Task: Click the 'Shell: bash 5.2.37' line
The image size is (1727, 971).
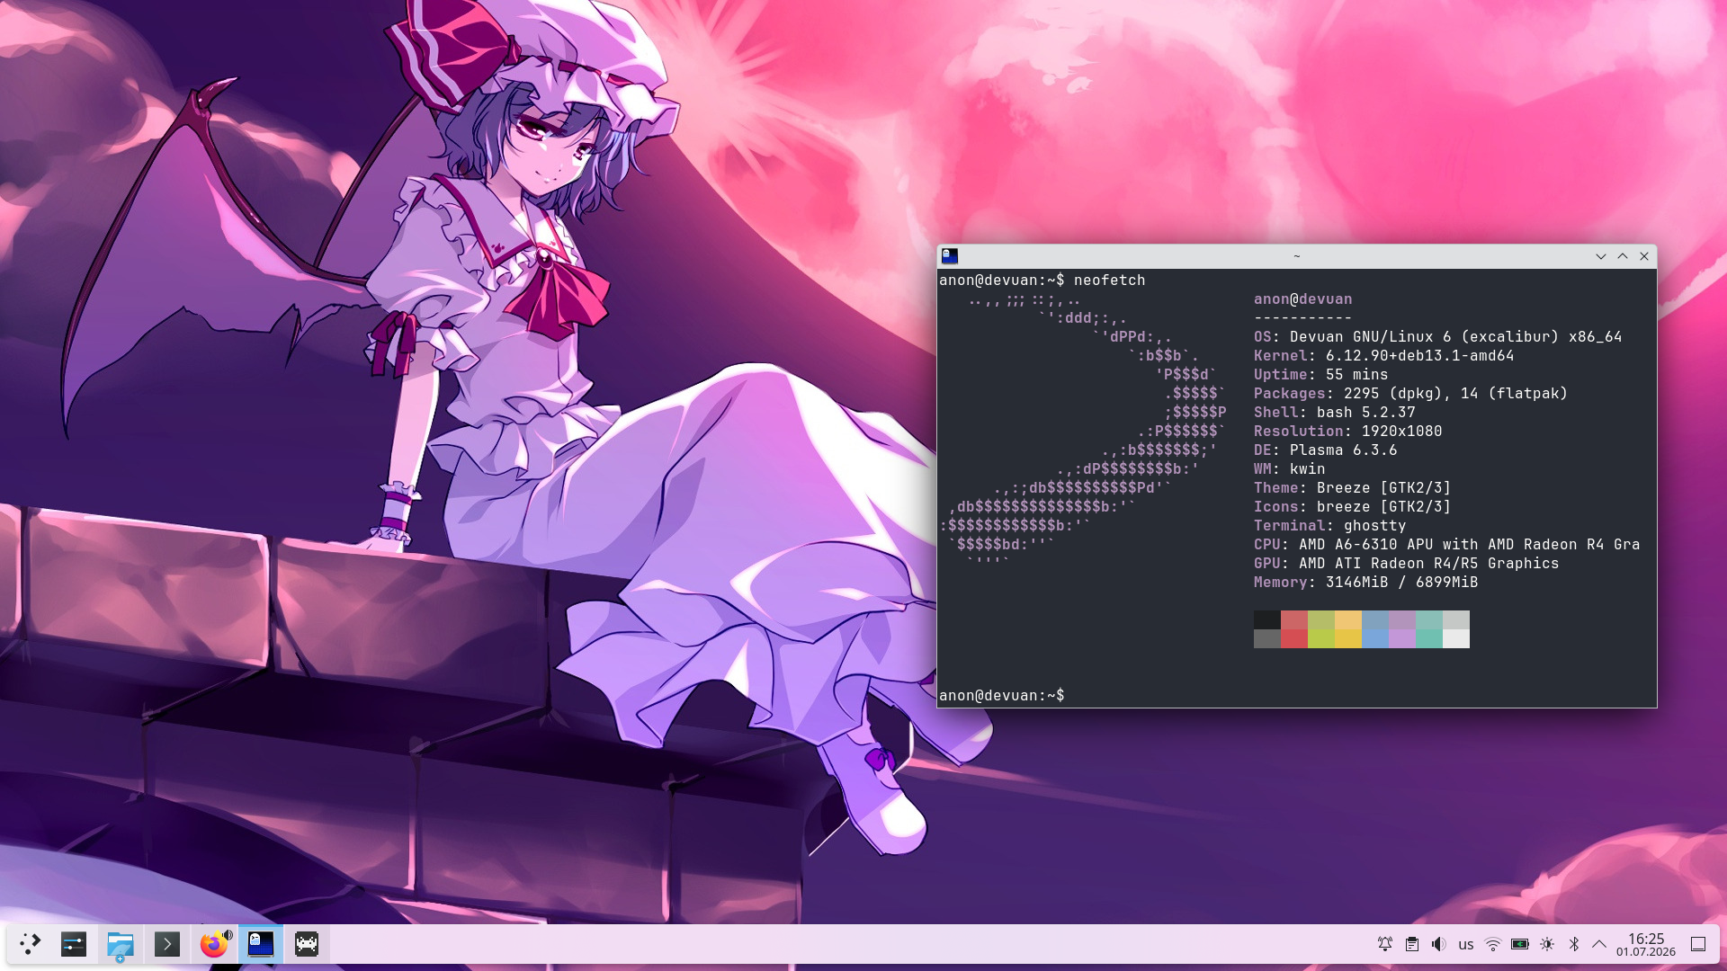Action: click(x=1335, y=413)
